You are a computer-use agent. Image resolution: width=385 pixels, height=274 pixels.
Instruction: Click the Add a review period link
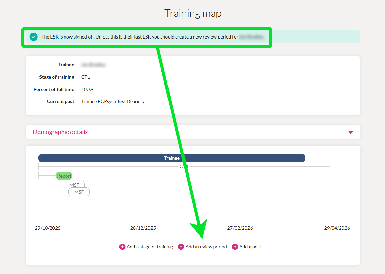[x=206, y=247]
